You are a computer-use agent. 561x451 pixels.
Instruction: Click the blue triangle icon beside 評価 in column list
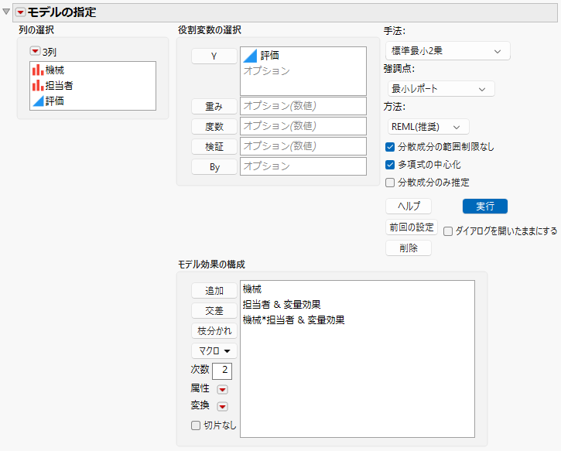38,101
